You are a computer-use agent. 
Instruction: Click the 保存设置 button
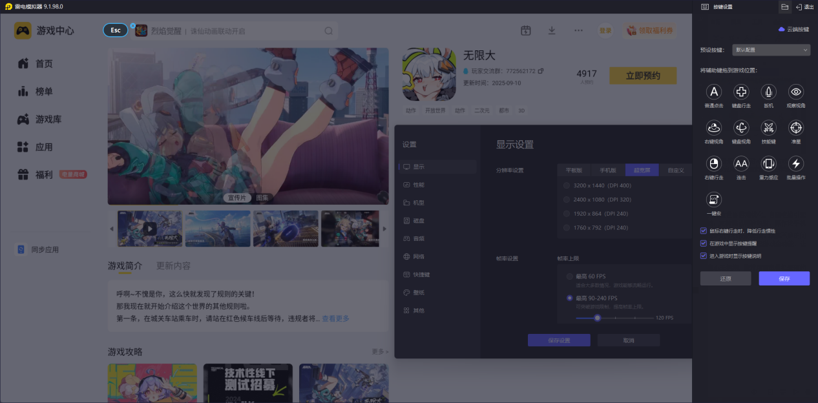559,340
